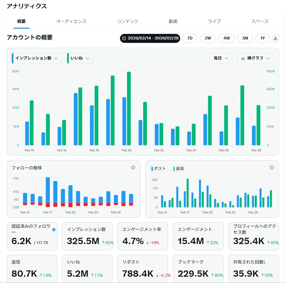Switch to the オーディエンス tab
This screenshot has width=286, height=283.
point(71,21)
